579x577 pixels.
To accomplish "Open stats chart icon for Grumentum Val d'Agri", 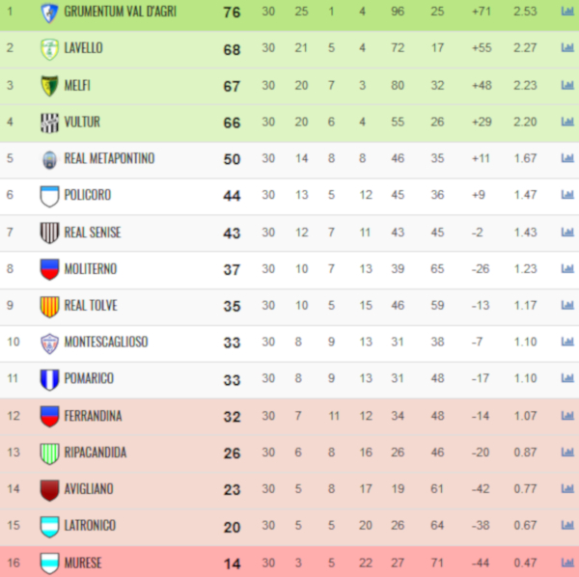I will 567,11.
